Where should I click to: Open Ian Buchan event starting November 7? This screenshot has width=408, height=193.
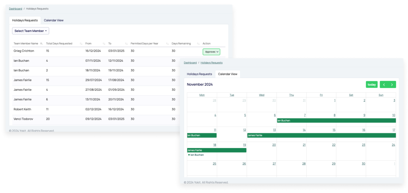(x=336, y=120)
